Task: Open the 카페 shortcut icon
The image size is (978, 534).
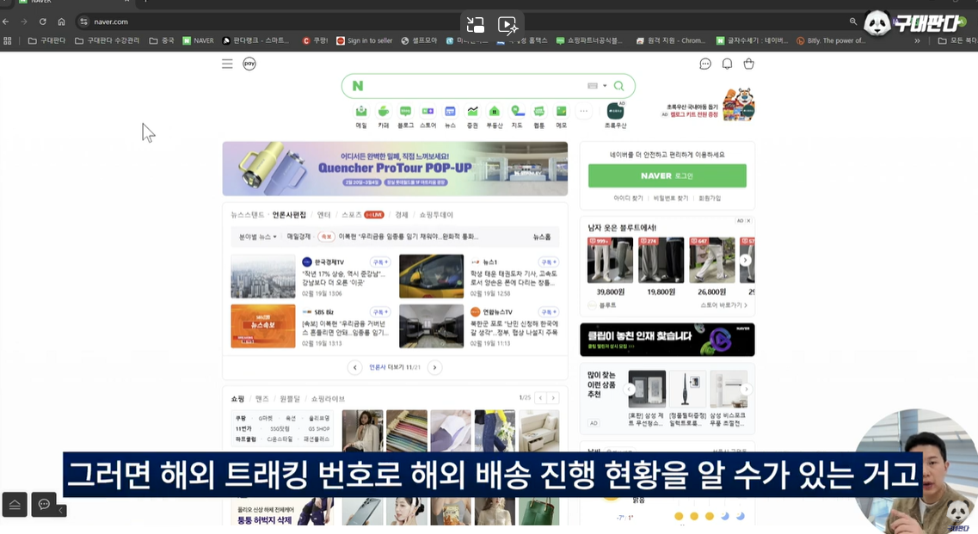Action: (x=384, y=111)
